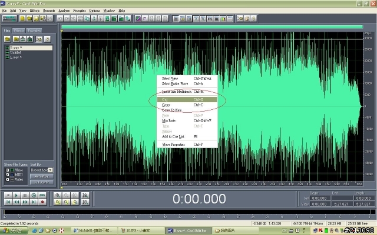Click the Fast Forward transport button

25,202
